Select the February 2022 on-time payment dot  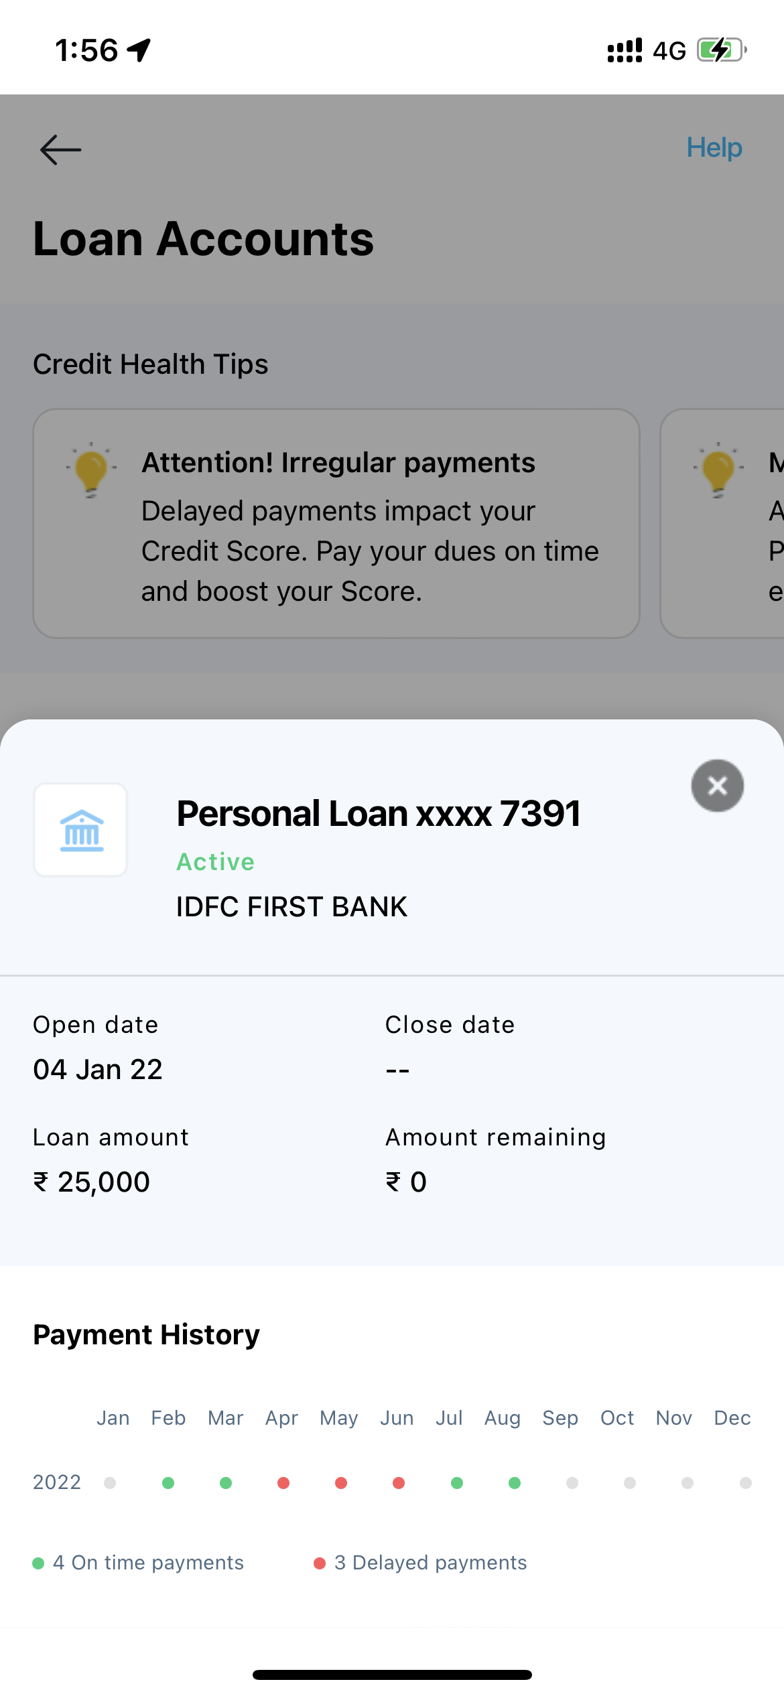(168, 1483)
